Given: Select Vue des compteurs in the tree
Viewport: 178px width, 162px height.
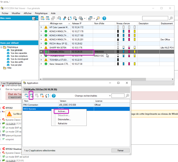Looking at the screenshot, I should coord(19,56).
